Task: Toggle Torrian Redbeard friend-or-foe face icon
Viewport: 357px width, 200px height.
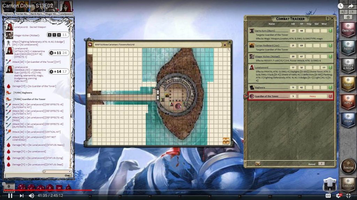Action: [x=330, y=46]
